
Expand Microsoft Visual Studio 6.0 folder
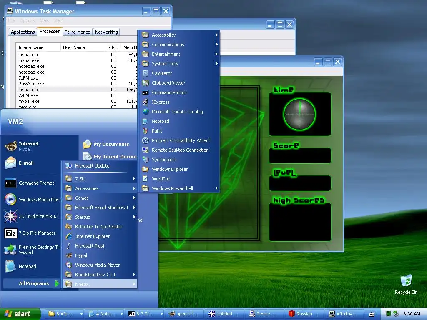pos(100,207)
